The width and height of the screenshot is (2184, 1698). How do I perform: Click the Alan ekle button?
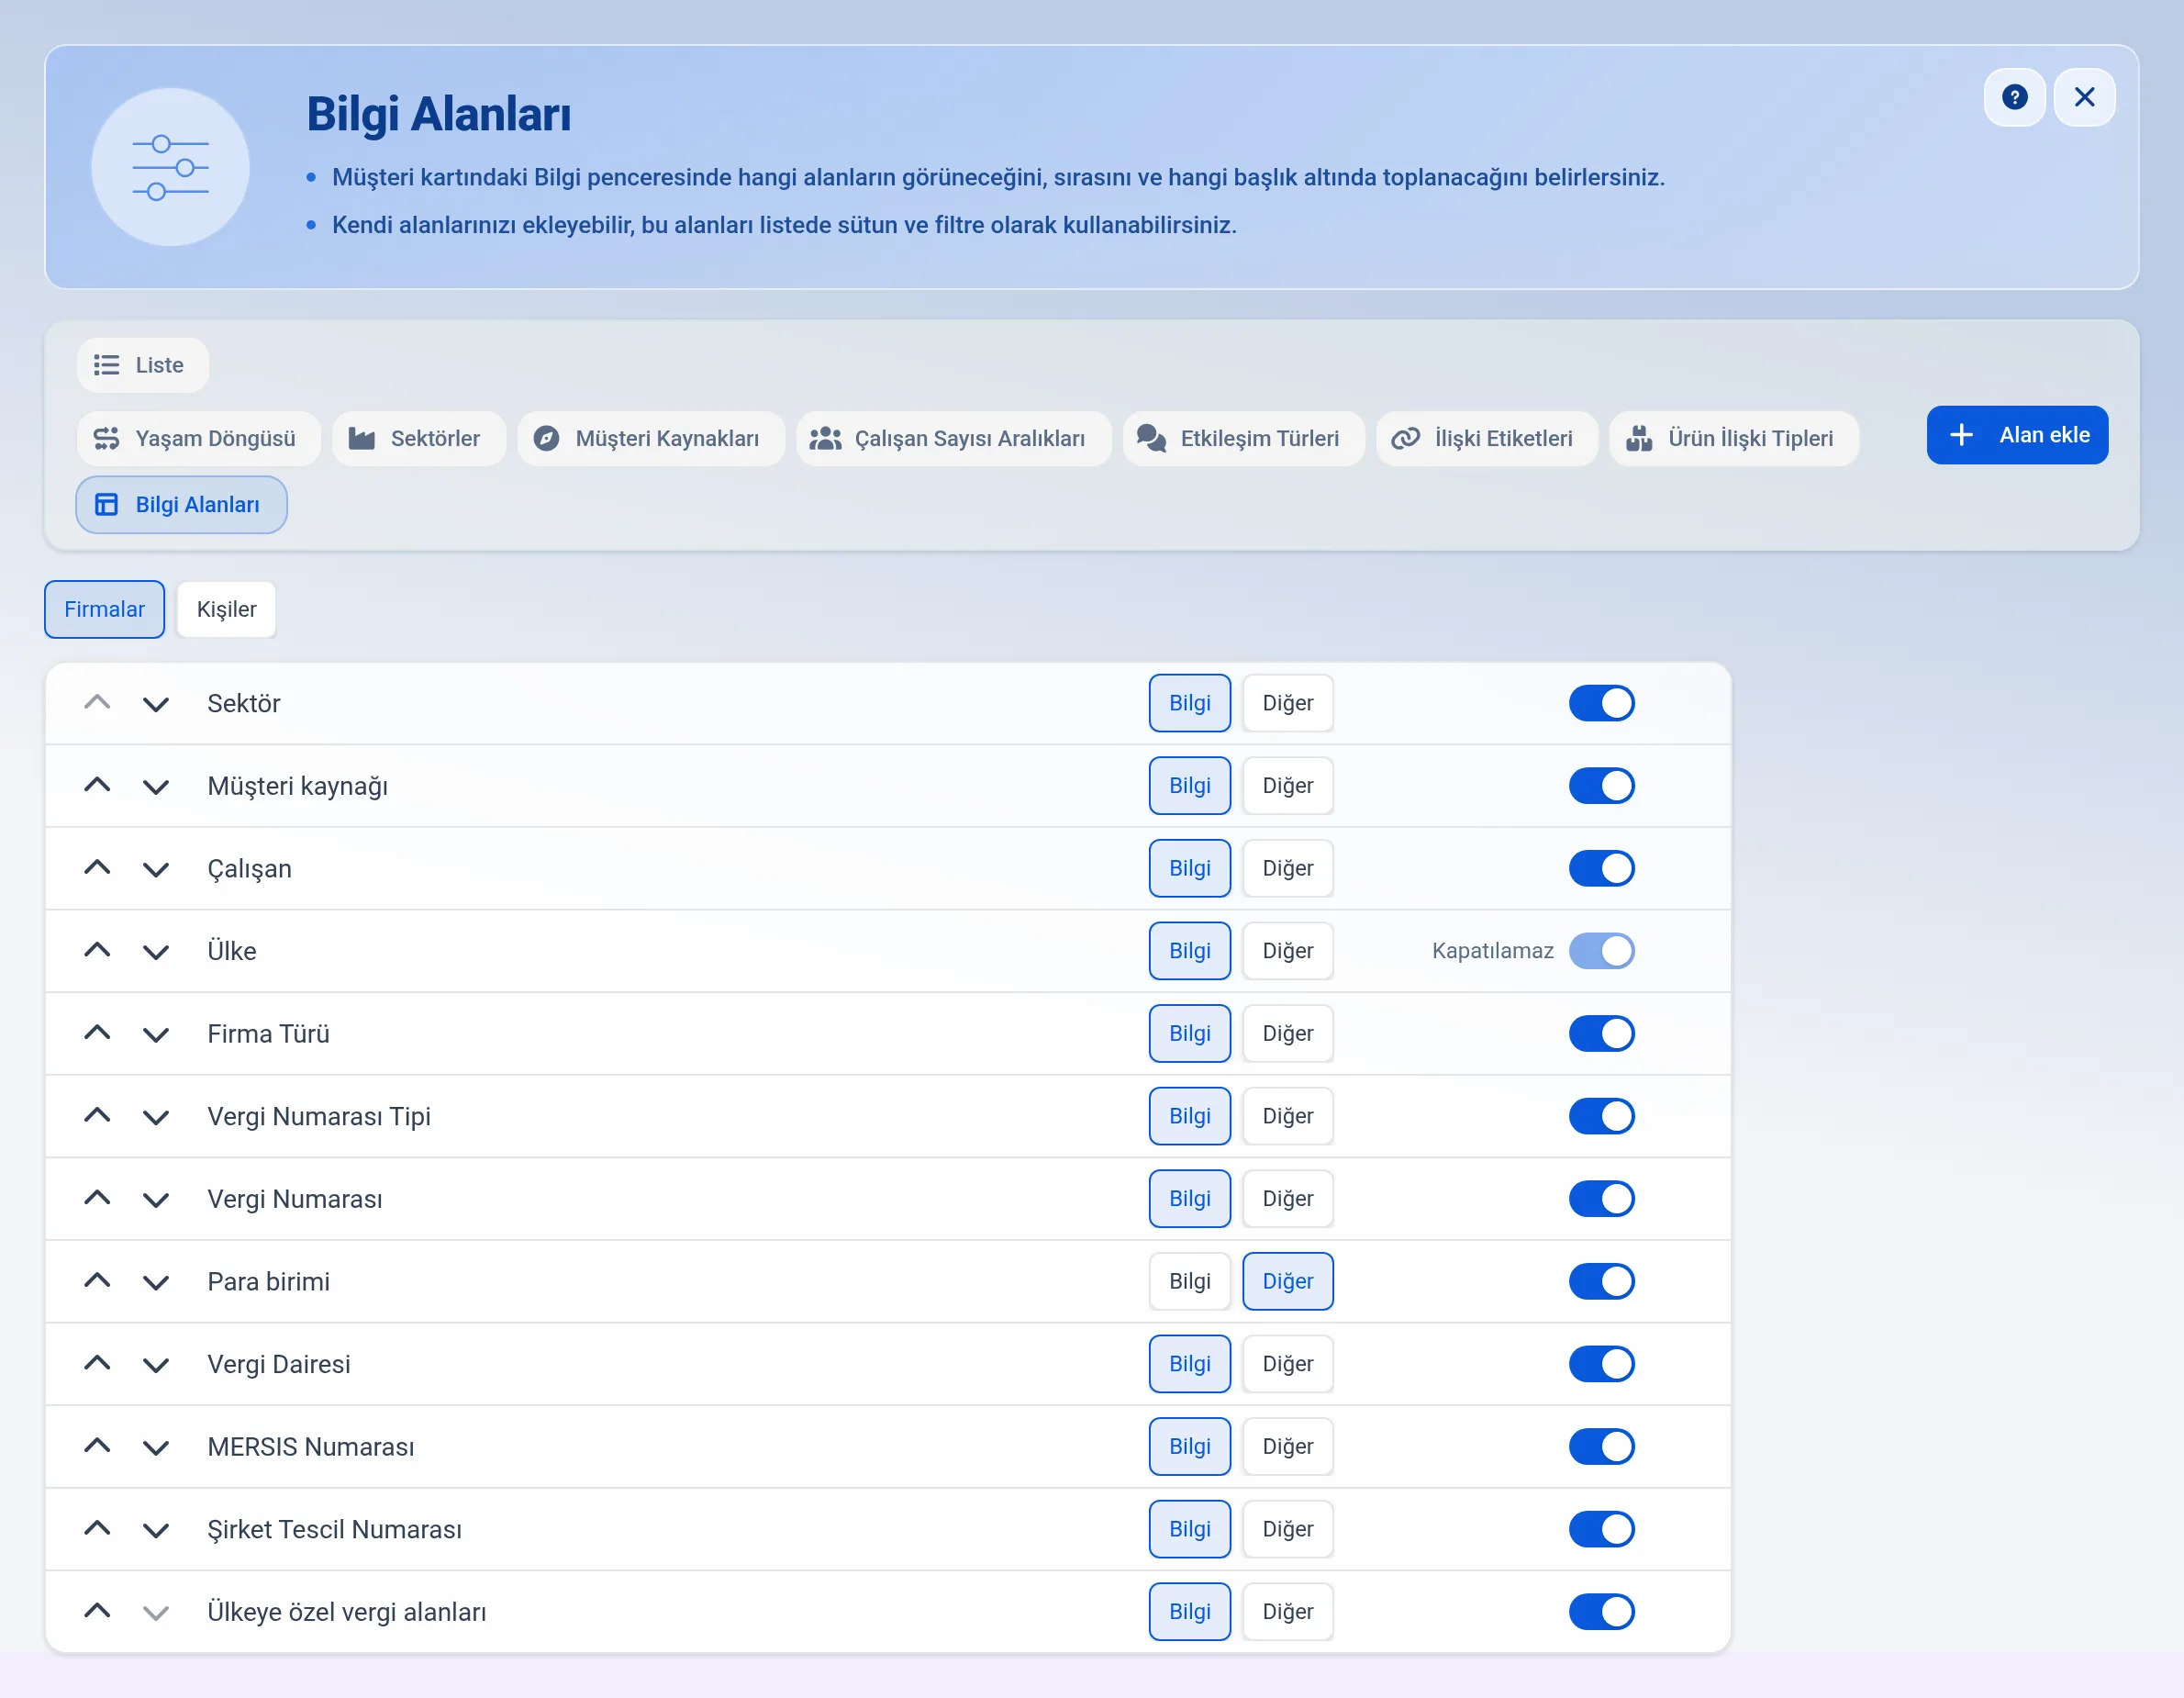[x=2017, y=435]
